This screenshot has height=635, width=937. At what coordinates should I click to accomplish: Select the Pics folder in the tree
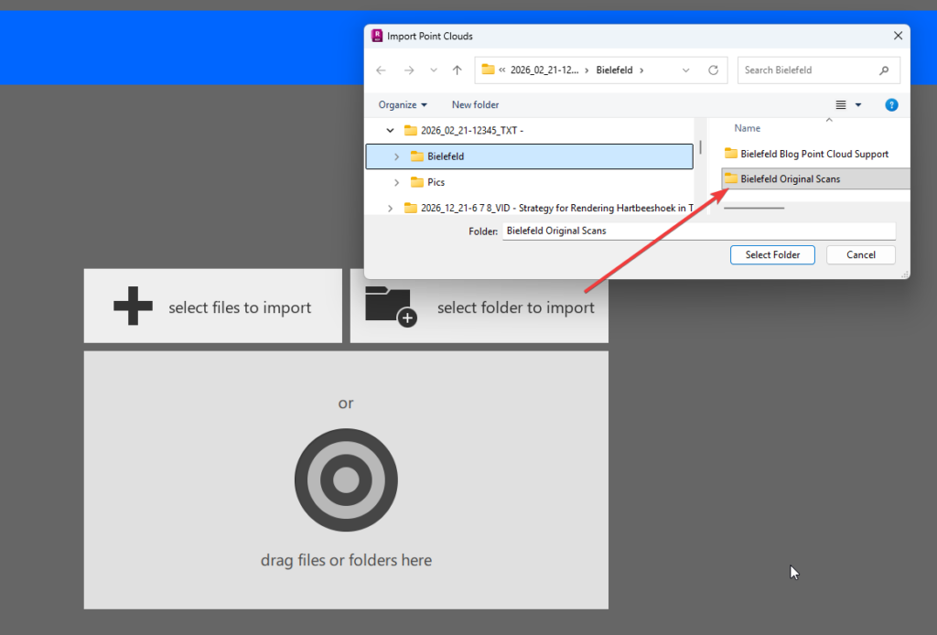[x=436, y=182]
